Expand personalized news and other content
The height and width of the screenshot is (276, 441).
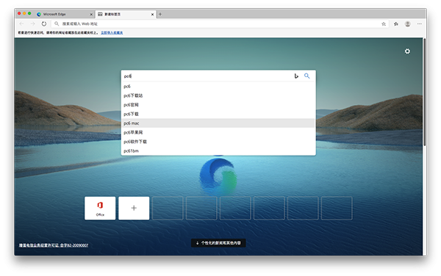[x=218, y=243]
